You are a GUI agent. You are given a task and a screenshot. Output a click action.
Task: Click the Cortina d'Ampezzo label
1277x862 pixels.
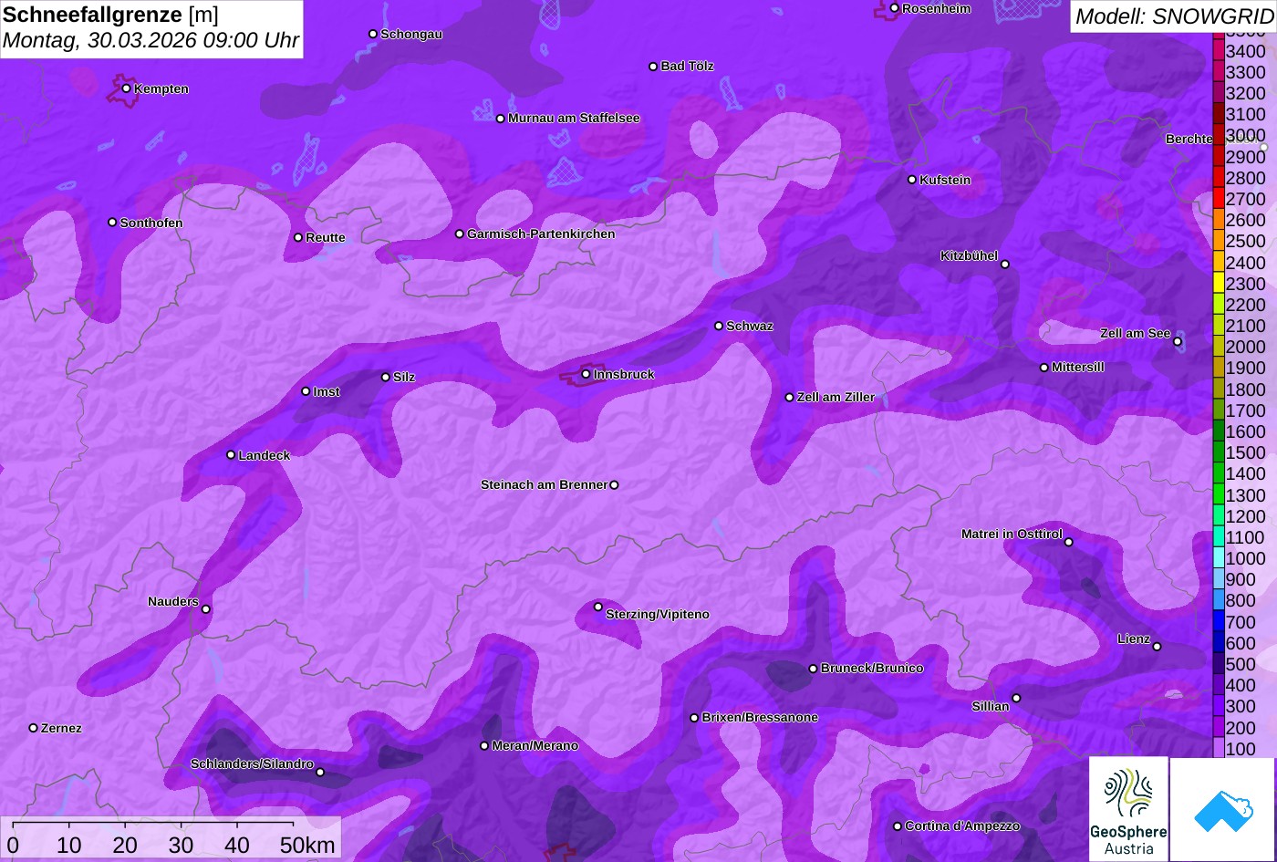coord(962,826)
